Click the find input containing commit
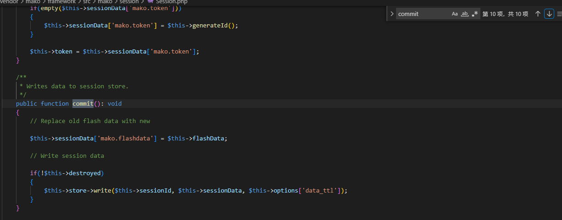The height and width of the screenshot is (220, 562). click(x=422, y=14)
